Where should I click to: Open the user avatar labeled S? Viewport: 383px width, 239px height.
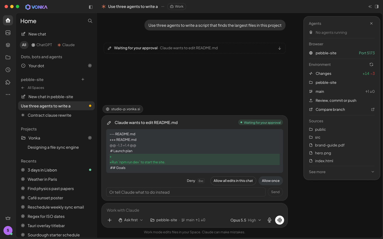8,230
